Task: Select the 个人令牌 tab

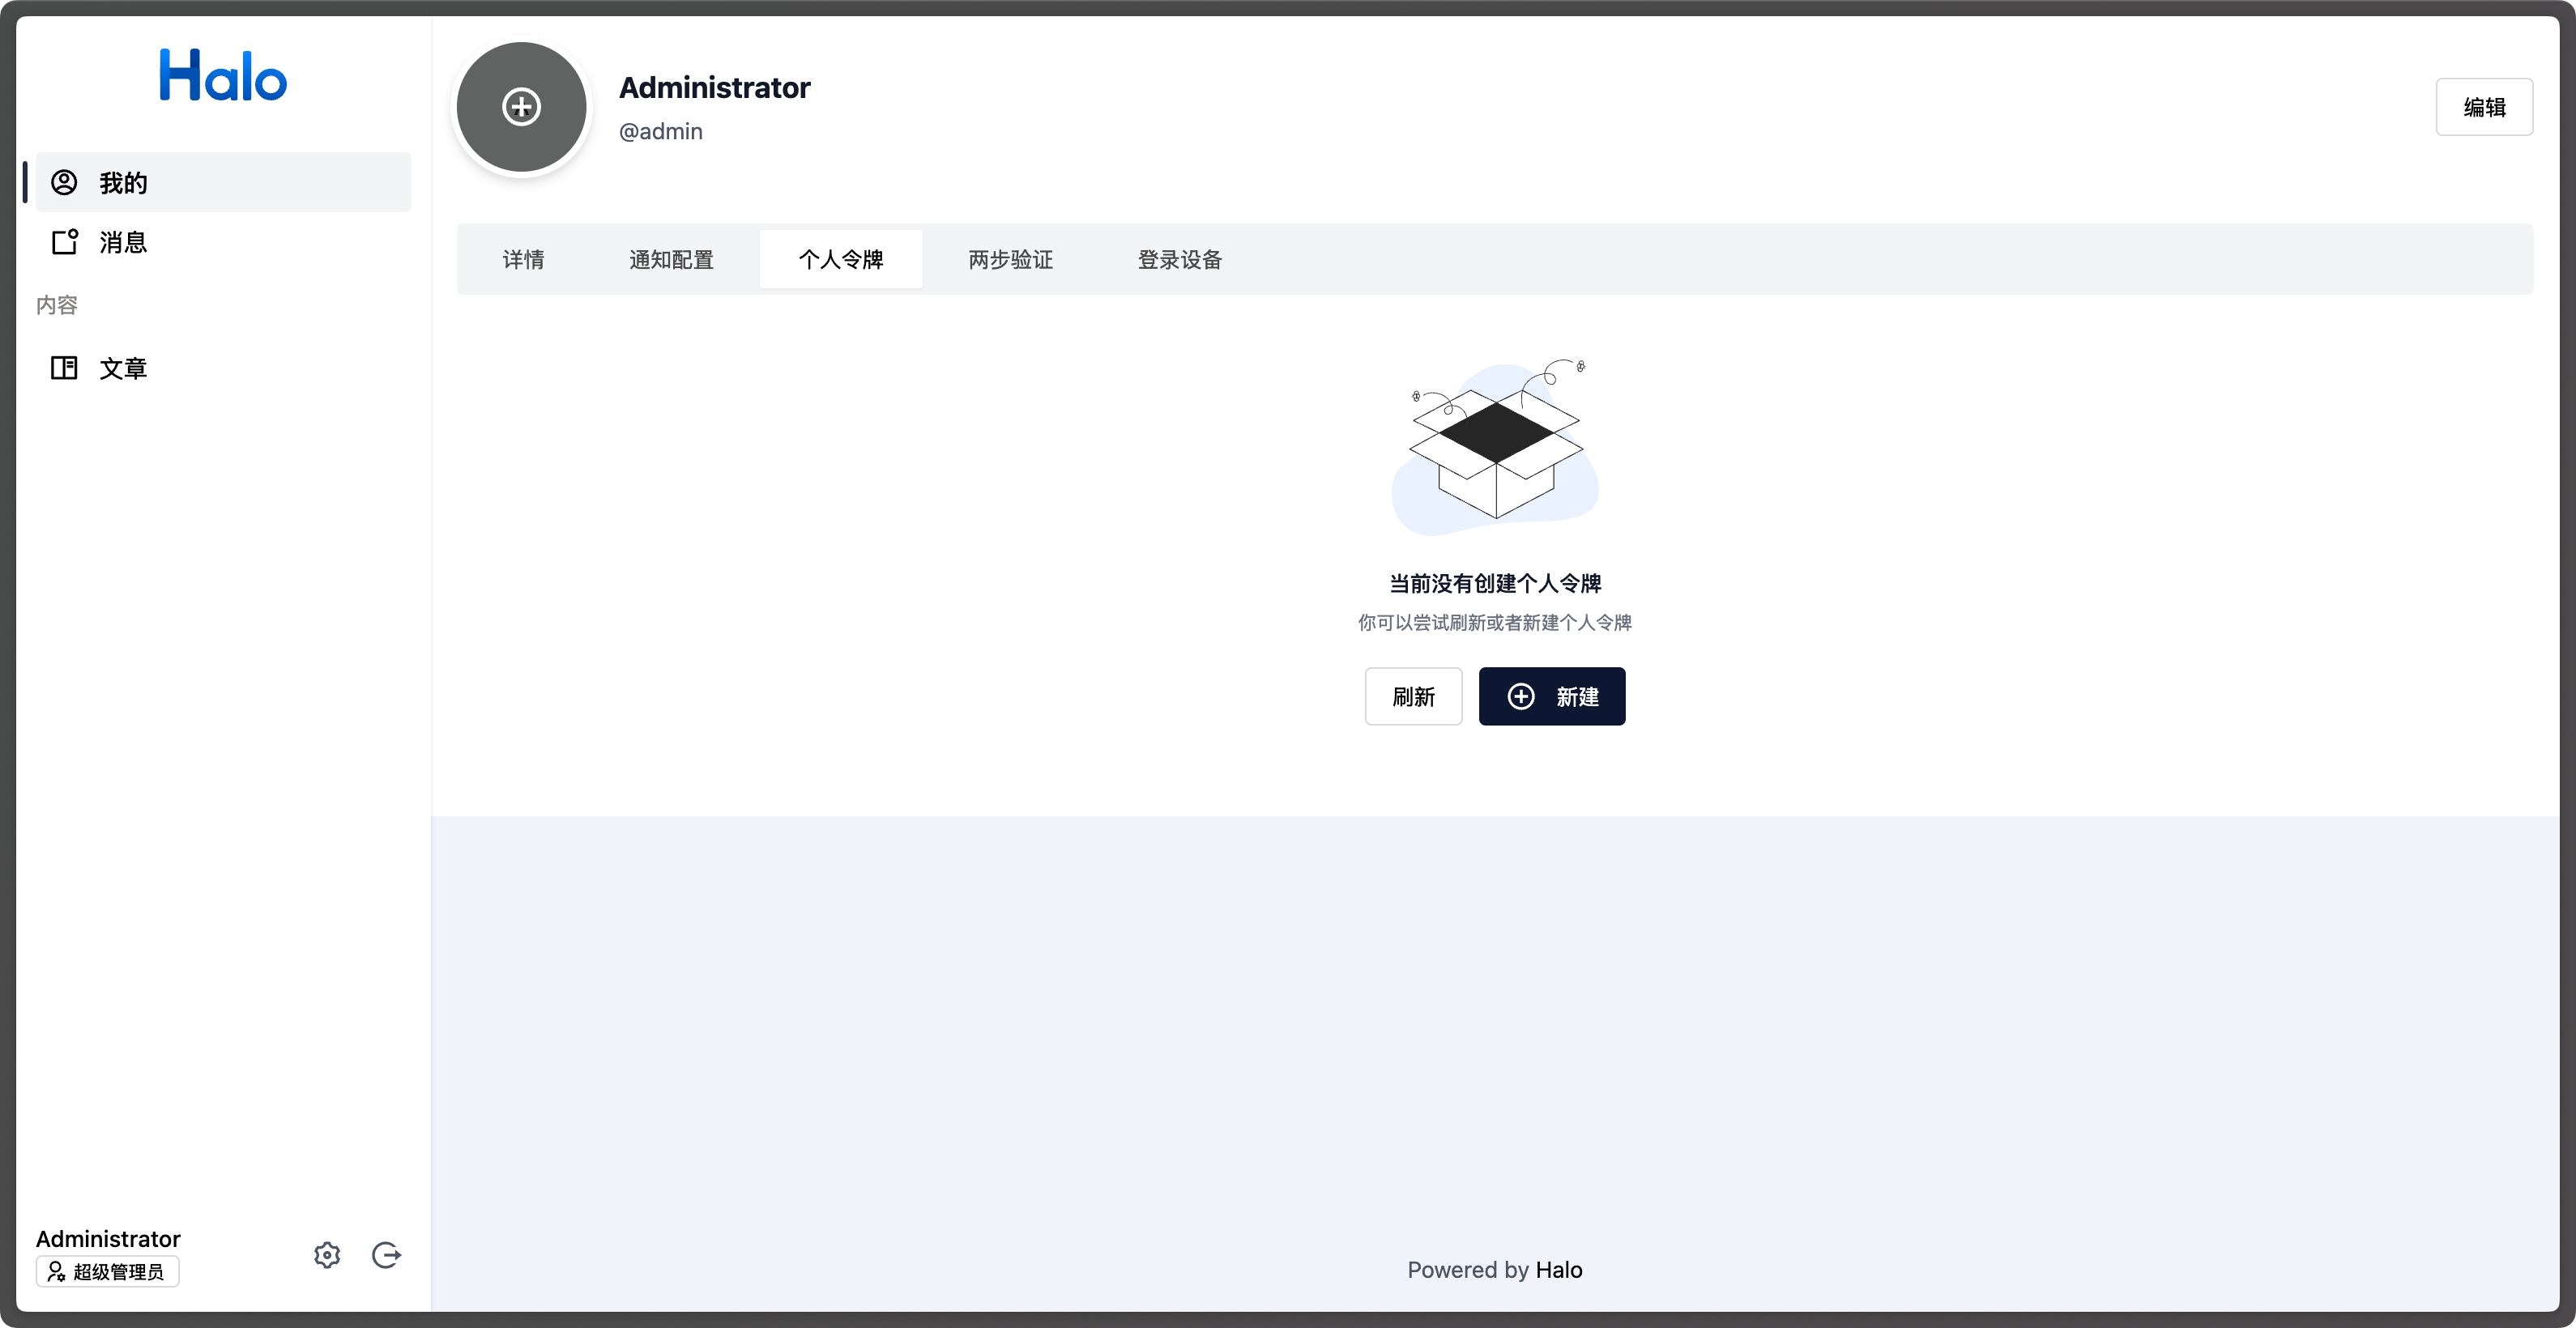Action: click(841, 259)
